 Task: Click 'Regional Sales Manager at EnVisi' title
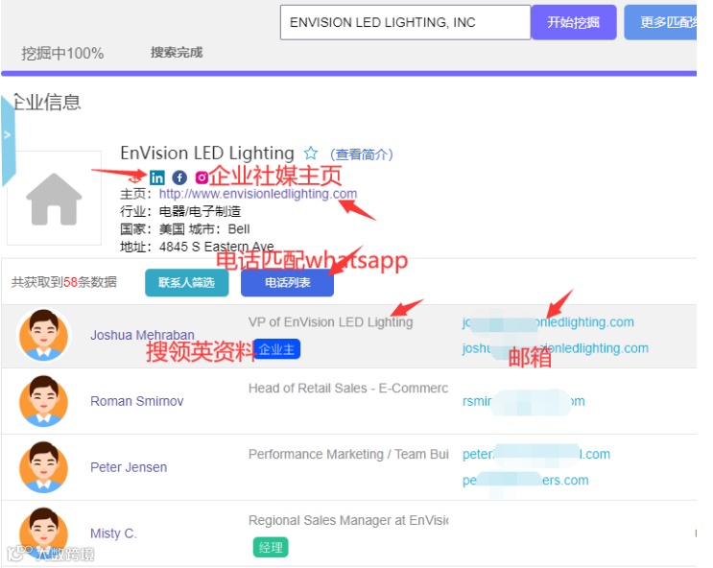(x=348, y=520)
